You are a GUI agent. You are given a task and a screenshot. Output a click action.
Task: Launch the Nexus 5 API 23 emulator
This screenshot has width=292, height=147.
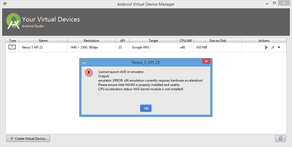tap(266, 47)
